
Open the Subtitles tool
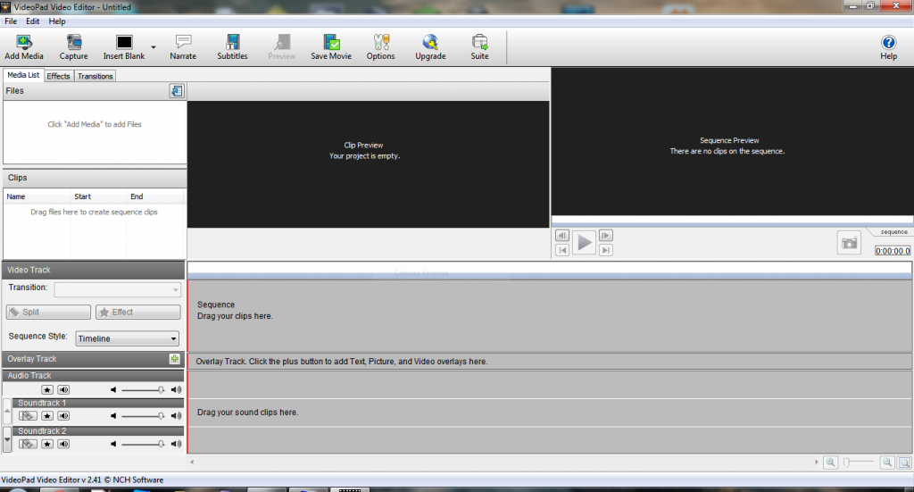click(x=233, y=46)
